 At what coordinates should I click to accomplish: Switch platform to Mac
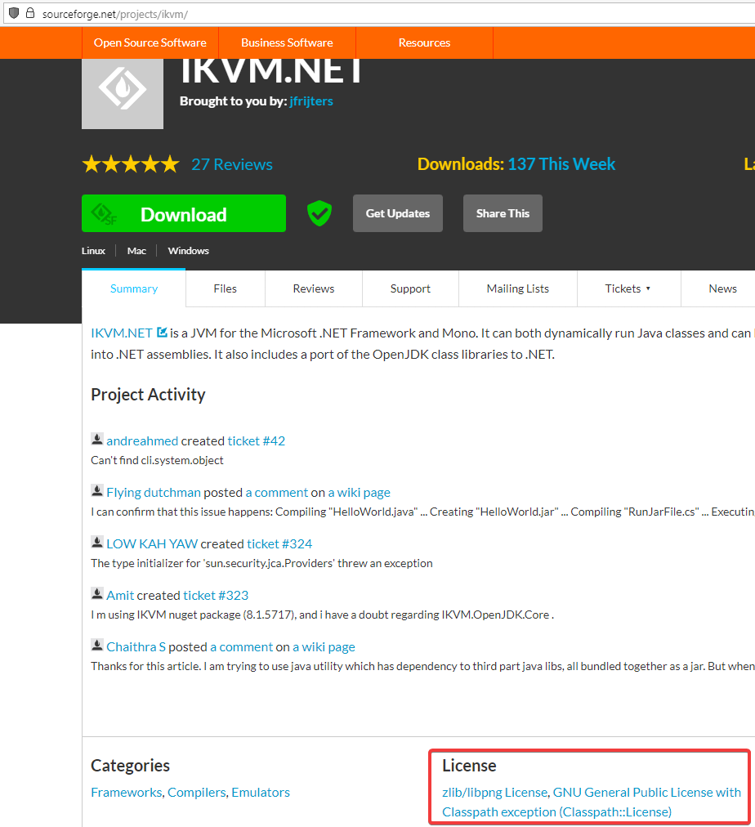tap(136, 251)
